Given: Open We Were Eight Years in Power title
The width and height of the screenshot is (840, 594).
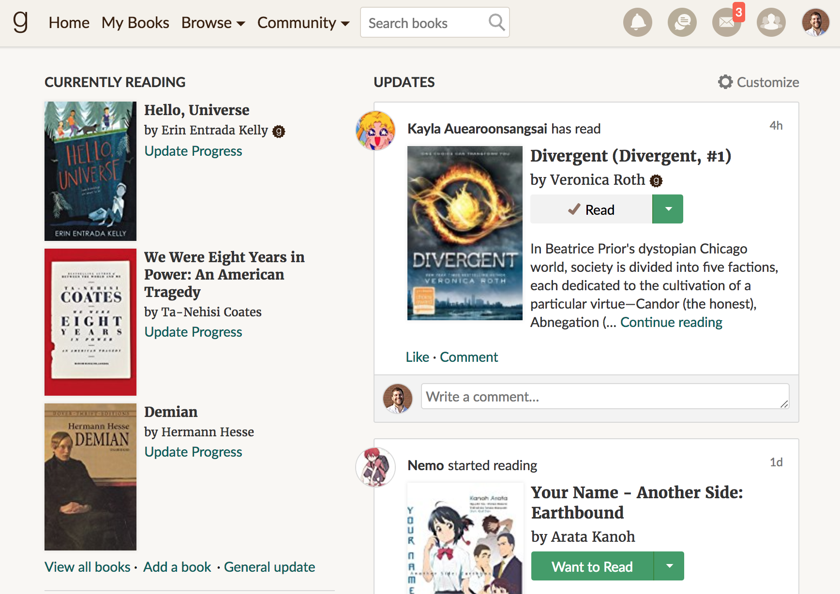Looking at the screenshot, I should tap(225, 274).
